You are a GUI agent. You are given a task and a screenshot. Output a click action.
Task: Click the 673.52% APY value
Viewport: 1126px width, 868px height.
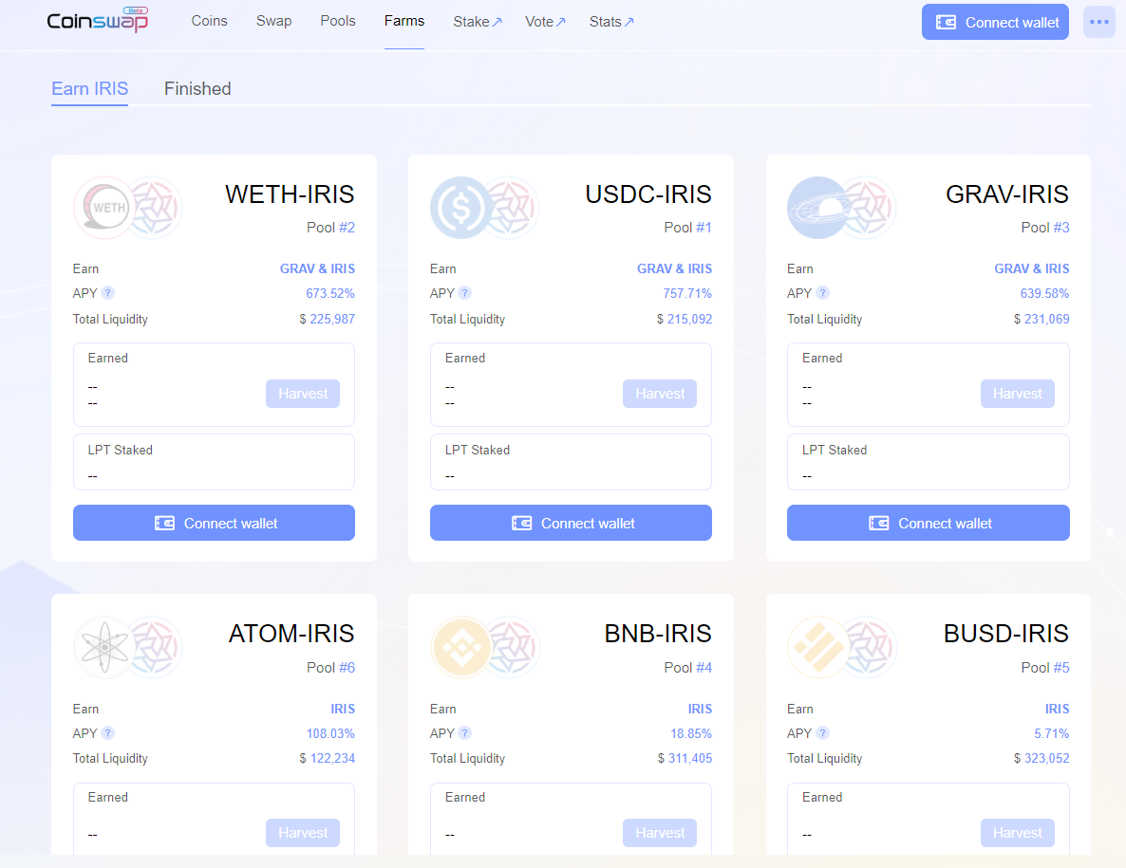pyautogui.click(x=330, y=293)
